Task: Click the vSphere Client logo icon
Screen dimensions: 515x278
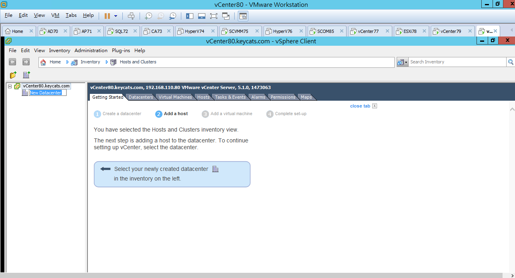Action: pos(8,41)
